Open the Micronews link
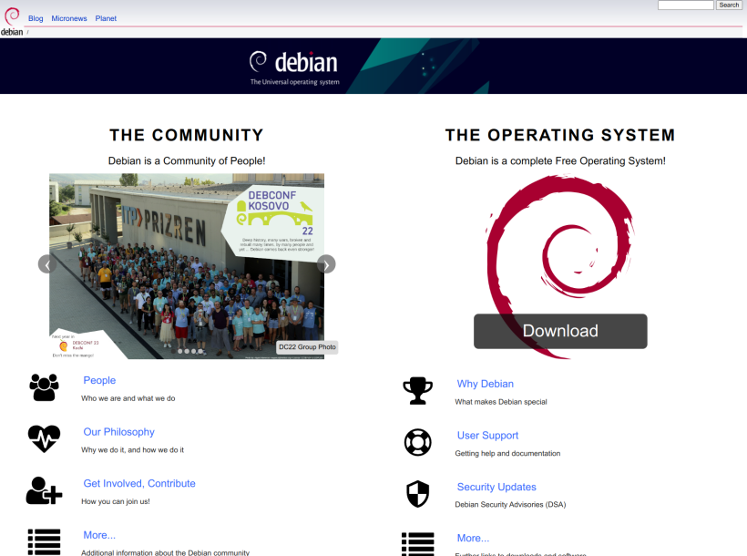 coord(69,18)
